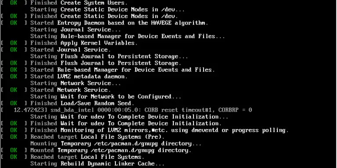
Task: Click the snd_hda_intel CORB reset timeout message
Action: pyautogui.click(x=151, y=110)
